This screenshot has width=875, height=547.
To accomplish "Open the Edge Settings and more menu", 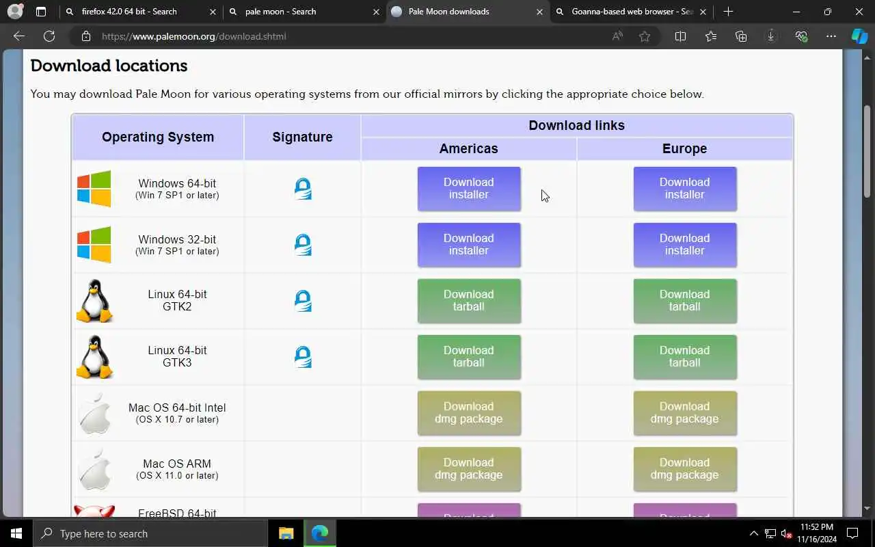I will tap(831, 36).
